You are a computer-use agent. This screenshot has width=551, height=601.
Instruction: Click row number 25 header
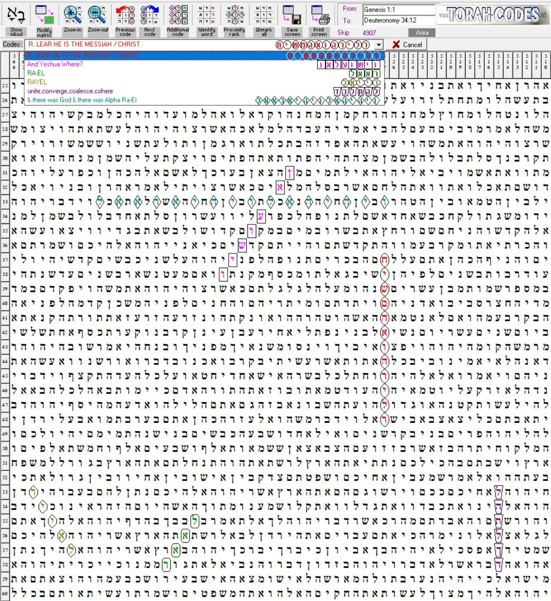5,85
